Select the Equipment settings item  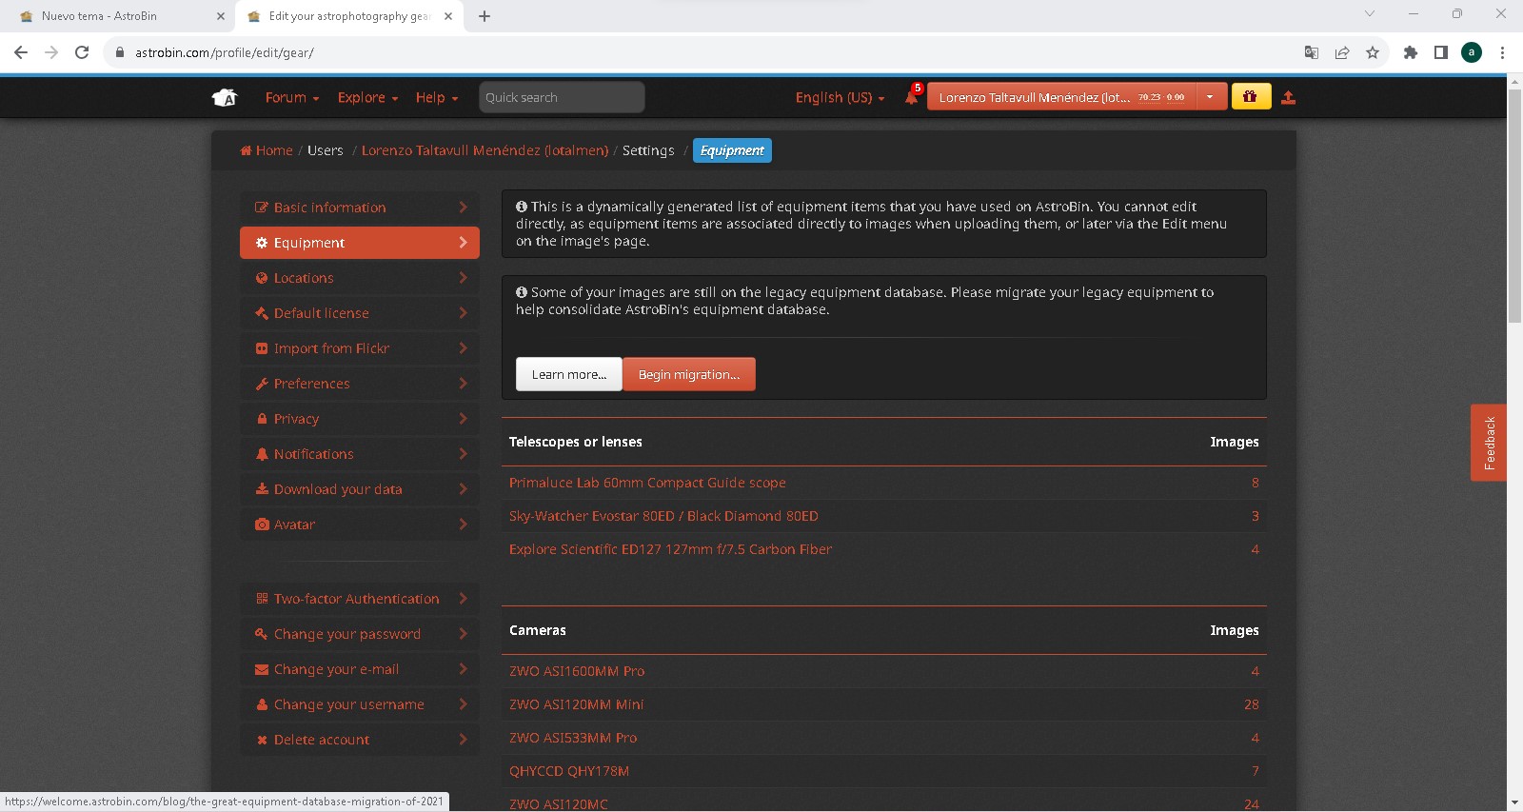point(360,243)
